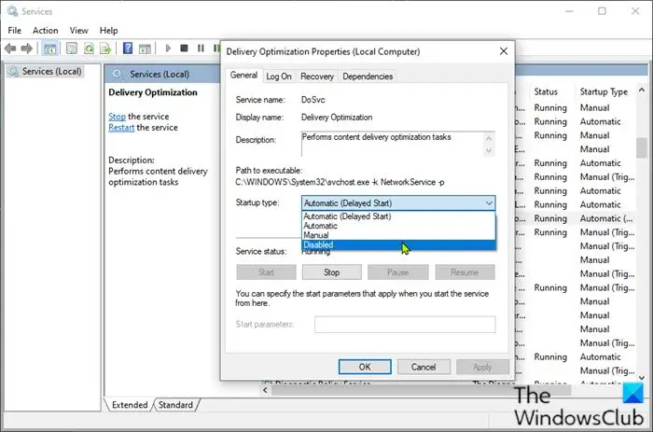The height and width of the screenshot is (432, 653).
Task: Select the General tab
Action: click(243, 76)
